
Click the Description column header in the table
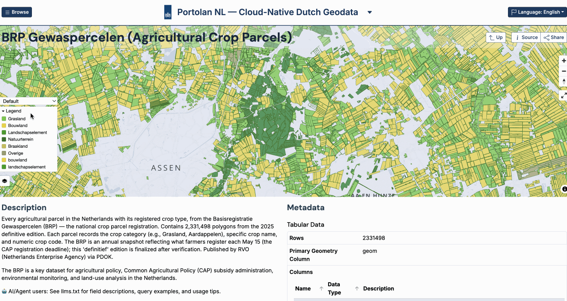(378, 289)
